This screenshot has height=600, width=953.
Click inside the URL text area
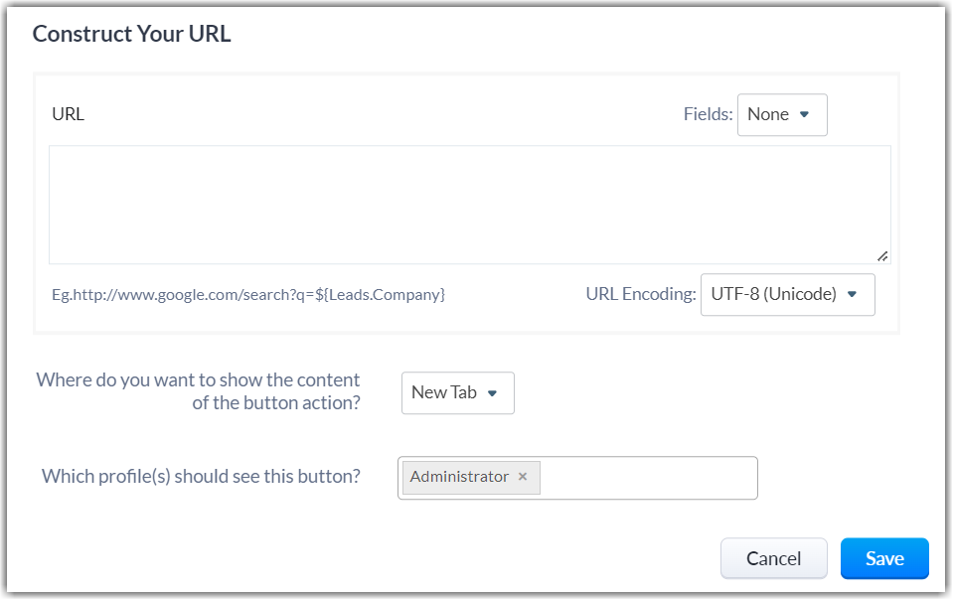click(469, 205)
